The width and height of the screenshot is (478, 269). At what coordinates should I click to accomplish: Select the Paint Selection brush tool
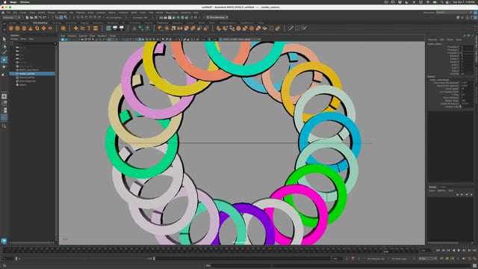pyautogui.click(x=4, y=52)
